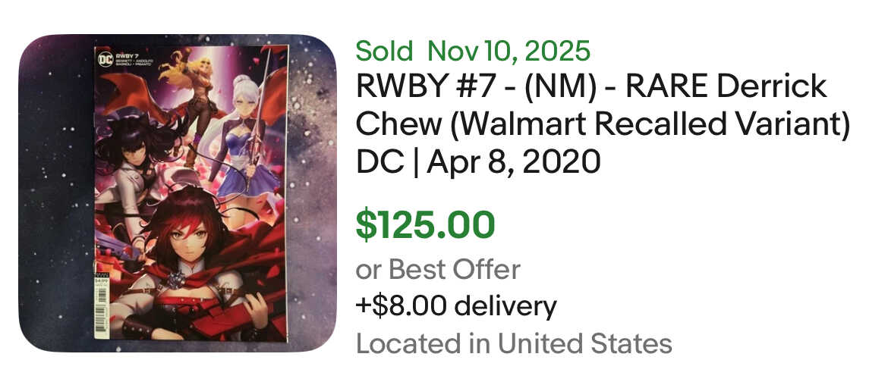Viewport: 888px width, 382px height.
Task: Click the green "Sold" status label
Action: (x=384, y=51)
